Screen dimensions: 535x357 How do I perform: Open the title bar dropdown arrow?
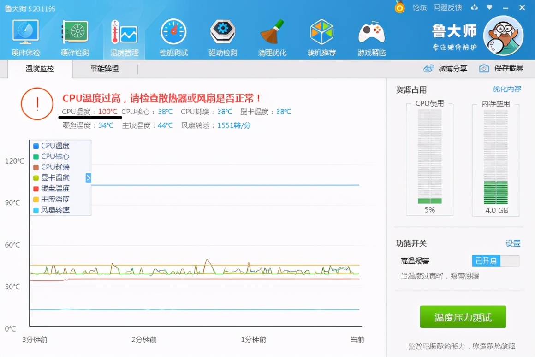[490, 7]
